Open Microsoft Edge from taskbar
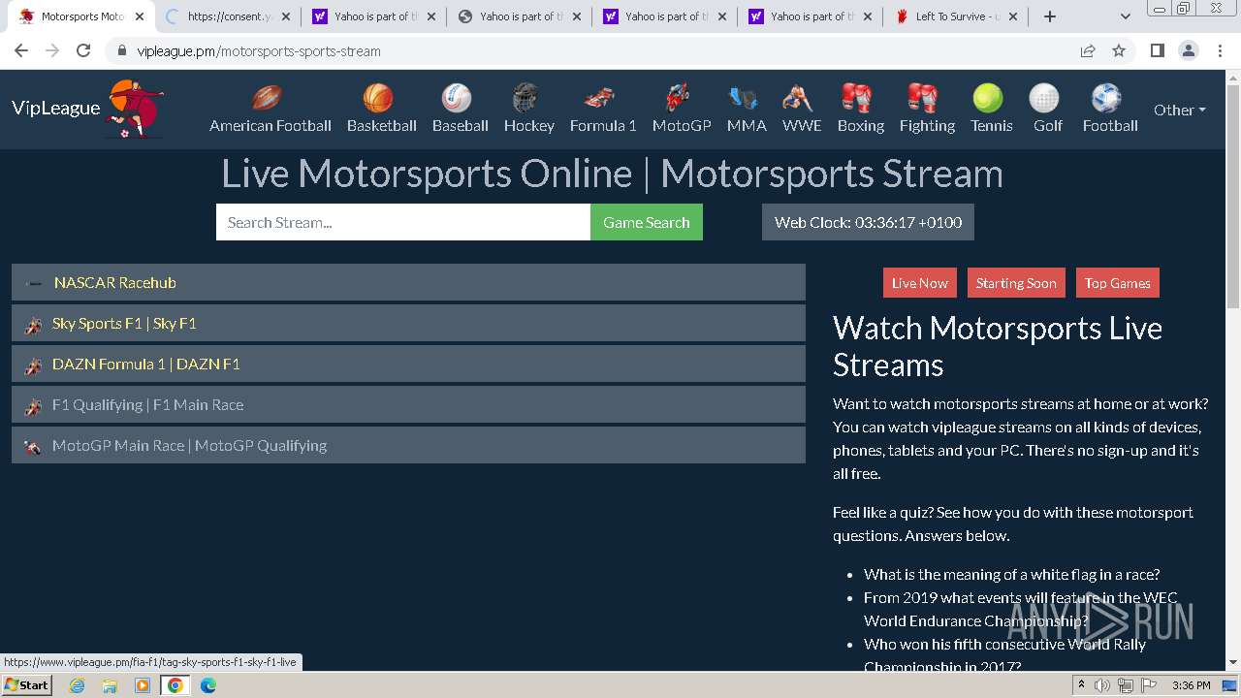Viewport: 1241px width, 698px height. tap(208, 685)
